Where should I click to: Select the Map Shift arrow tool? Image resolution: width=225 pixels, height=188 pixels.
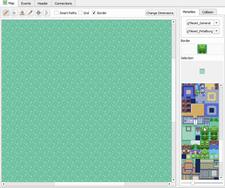pos(47,13)
